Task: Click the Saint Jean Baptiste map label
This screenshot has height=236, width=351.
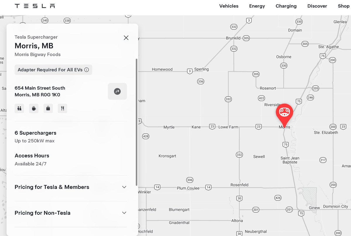Action: coord(290,160)
